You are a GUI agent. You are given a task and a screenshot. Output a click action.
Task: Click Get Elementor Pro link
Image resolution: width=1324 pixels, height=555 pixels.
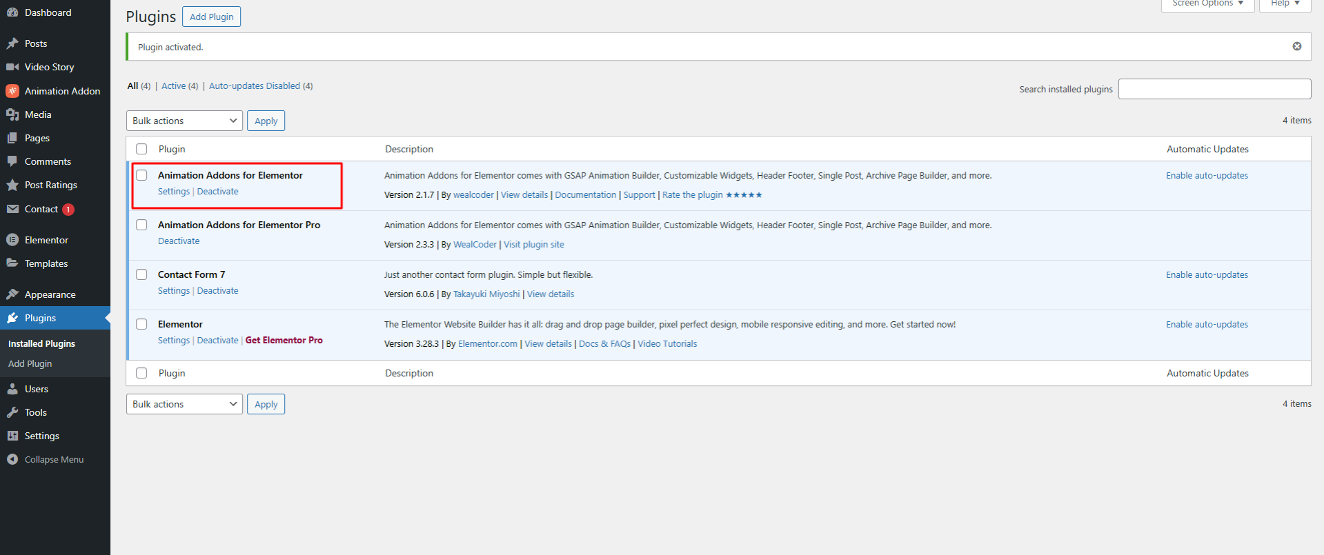click(284, 341)
